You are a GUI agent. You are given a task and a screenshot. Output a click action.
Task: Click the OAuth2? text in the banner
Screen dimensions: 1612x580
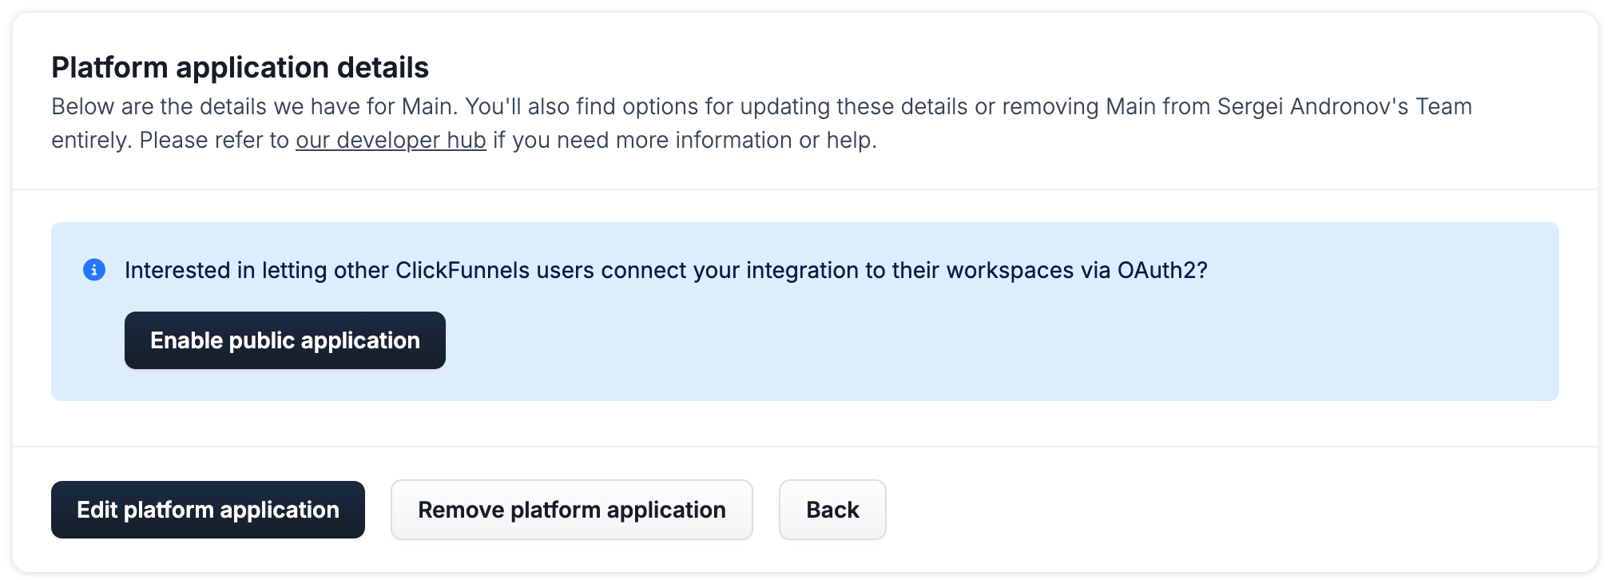click(x=1162, y=270)
